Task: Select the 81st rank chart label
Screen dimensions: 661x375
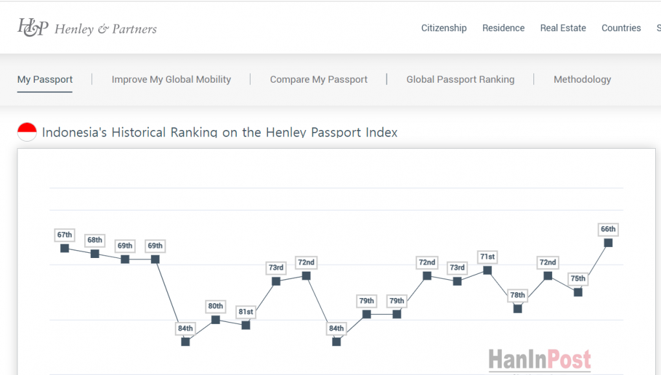Action: point(246,312)
